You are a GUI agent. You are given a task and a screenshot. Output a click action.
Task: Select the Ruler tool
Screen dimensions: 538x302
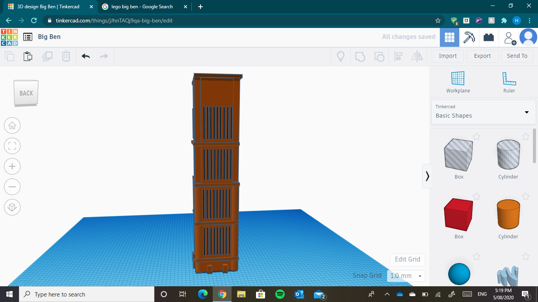pyautogui.click(x=509, y=82)
